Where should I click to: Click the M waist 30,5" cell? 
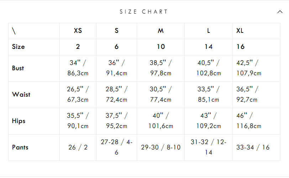161,95
